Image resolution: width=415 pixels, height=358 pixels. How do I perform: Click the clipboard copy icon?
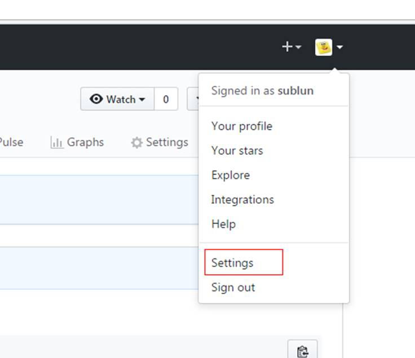pos(302,351)
